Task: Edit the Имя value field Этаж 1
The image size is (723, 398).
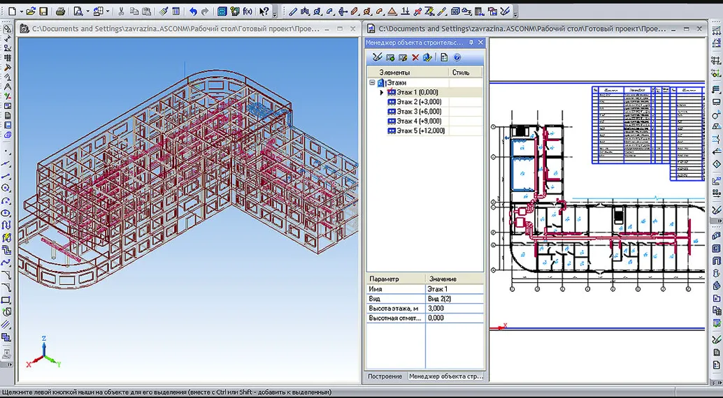Action: [454, 289]
